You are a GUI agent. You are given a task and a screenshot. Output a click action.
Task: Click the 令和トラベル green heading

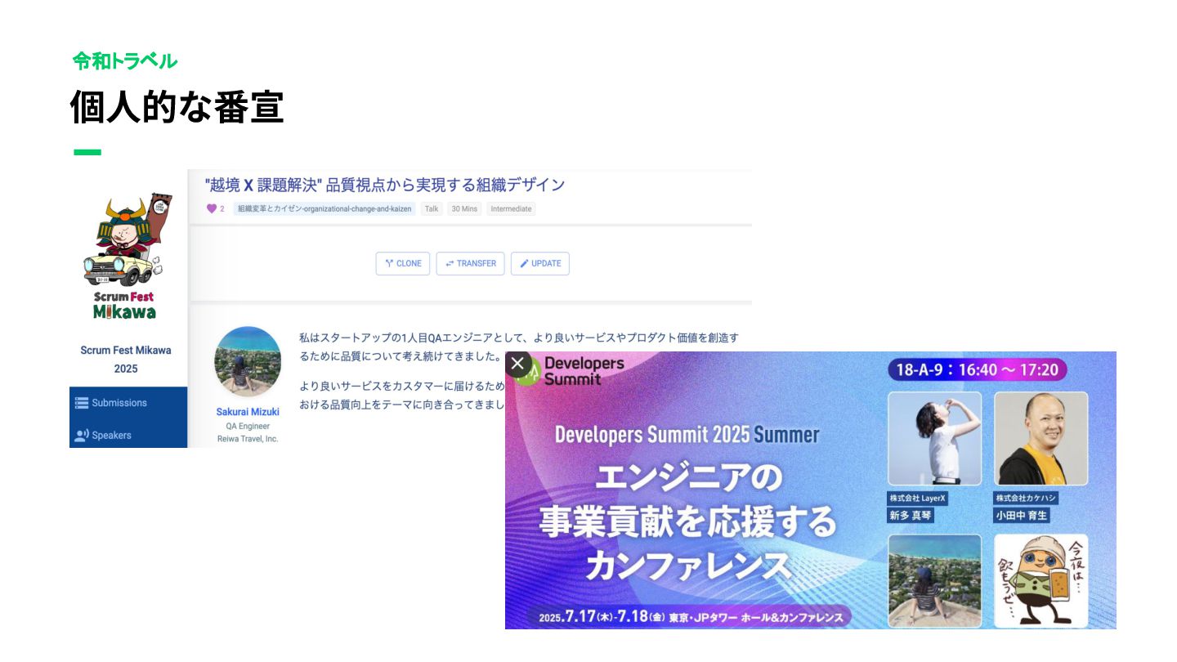[x=125, y=61]
